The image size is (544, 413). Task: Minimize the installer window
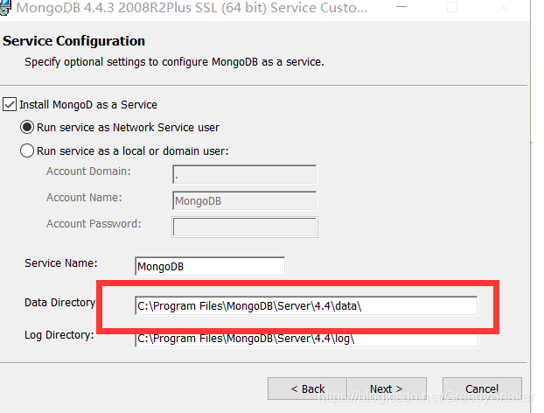tap(401, 7)
